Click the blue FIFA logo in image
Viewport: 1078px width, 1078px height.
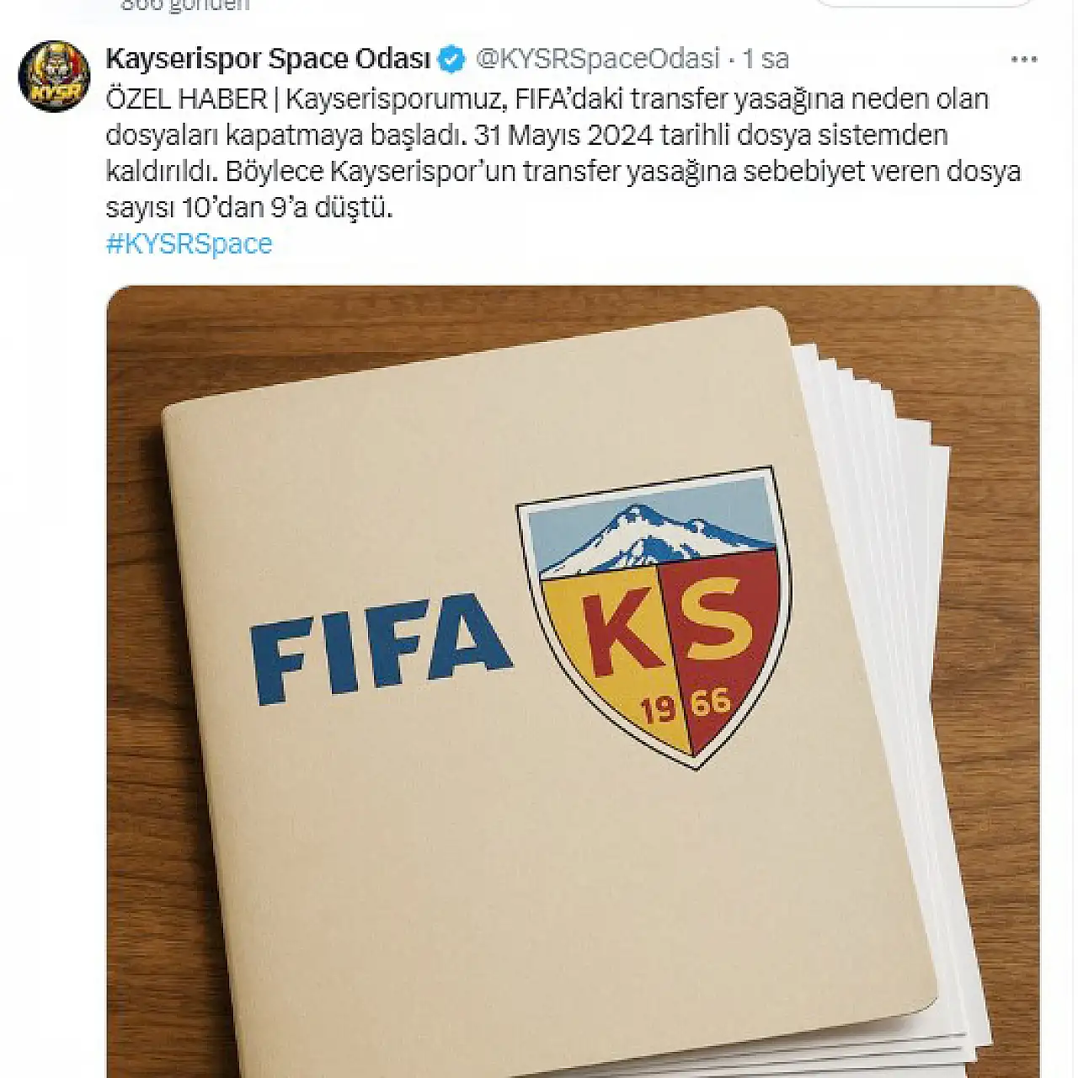380,647
